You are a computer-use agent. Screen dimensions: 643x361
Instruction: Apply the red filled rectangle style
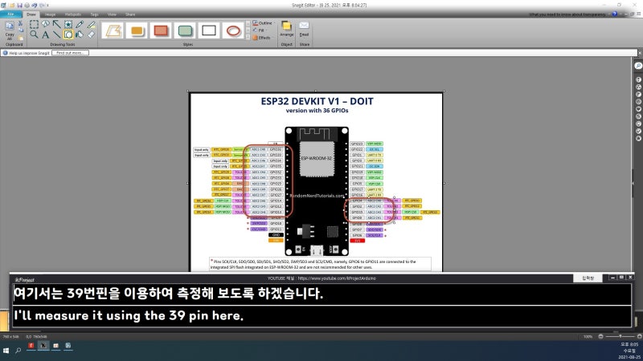(x=161, y=30)
